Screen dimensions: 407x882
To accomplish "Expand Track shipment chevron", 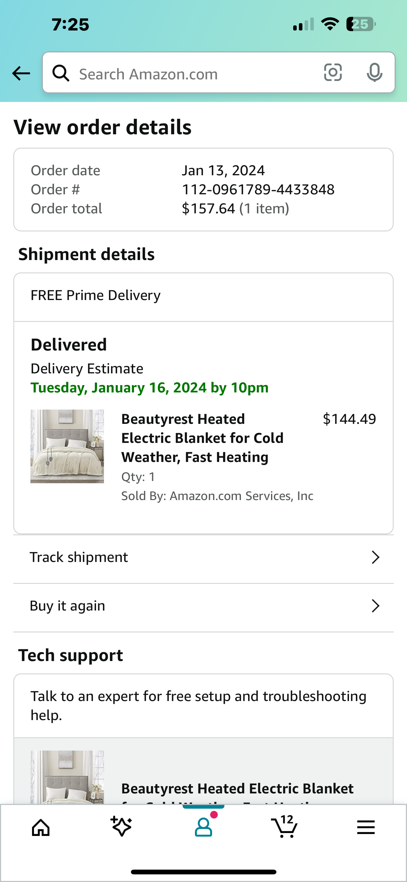I will [x=375, y=558].
